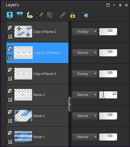Toggle the layer effects visibility icon
The width and height of the screenshot is (130, 147).
(x=30, y=15)
